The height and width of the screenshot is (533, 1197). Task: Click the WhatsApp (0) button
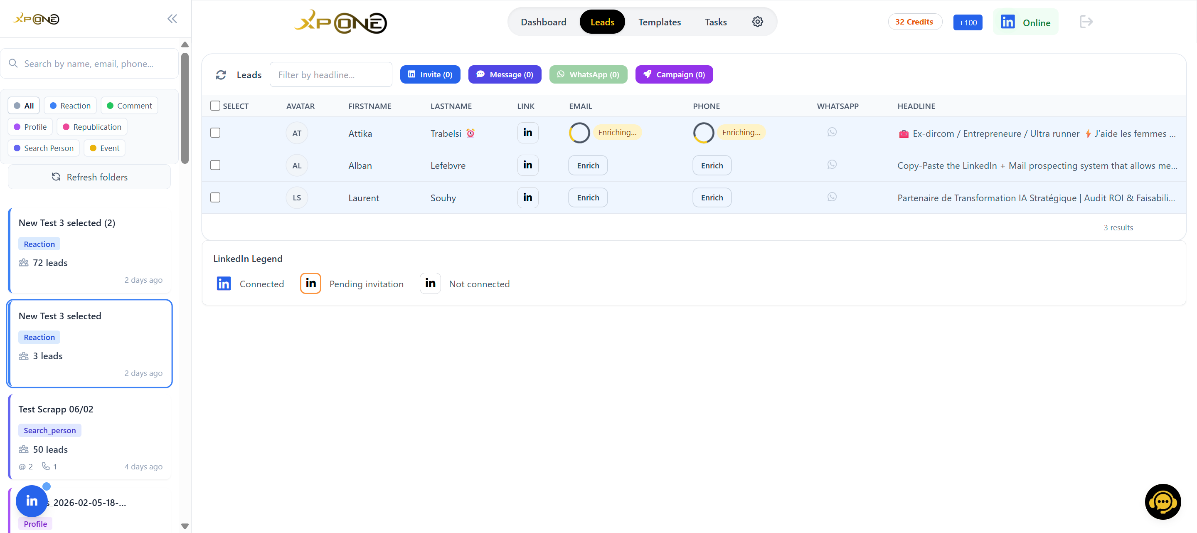[588, 74]
